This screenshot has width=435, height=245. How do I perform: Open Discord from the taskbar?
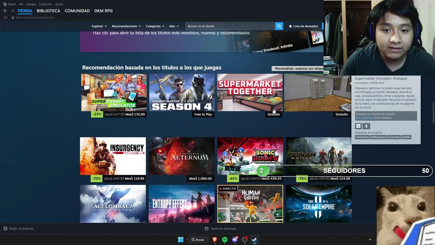[234, 240]
